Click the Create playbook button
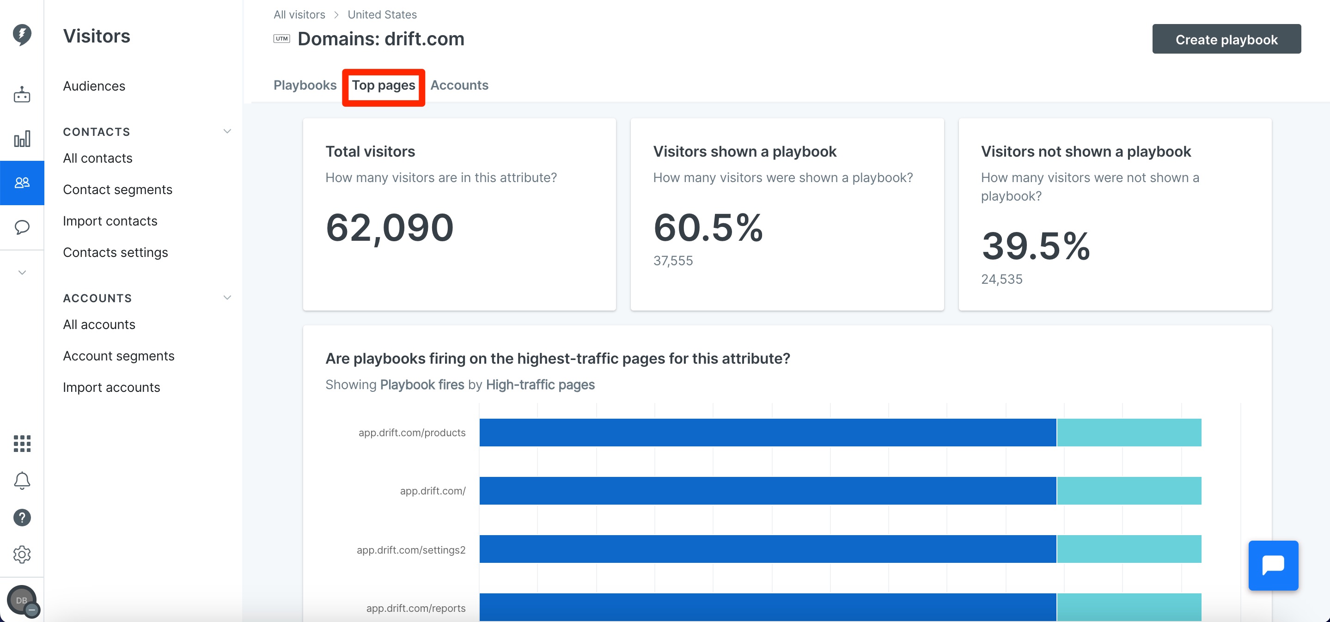 tap(1226, 39)
